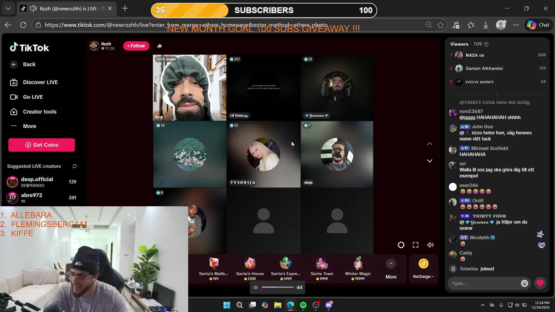Share the live stream
Image resolution: width=555 pixels, height=312 pixels.
pyautogui.click(x=160, y=46)
